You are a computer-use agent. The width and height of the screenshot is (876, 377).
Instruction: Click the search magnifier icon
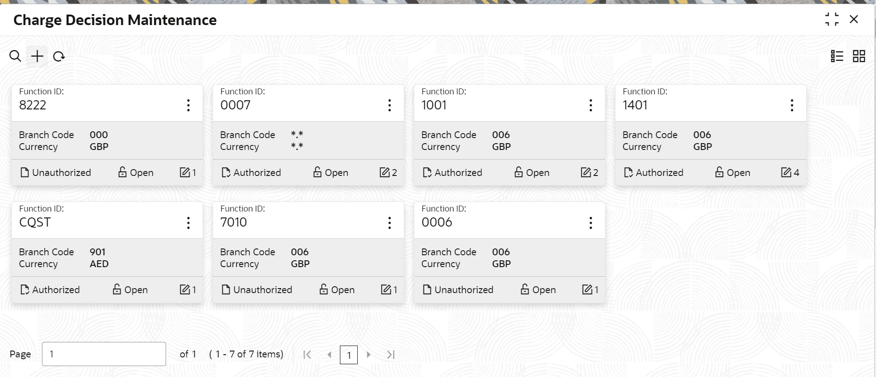pyautogui.click(x=15, y=56)
